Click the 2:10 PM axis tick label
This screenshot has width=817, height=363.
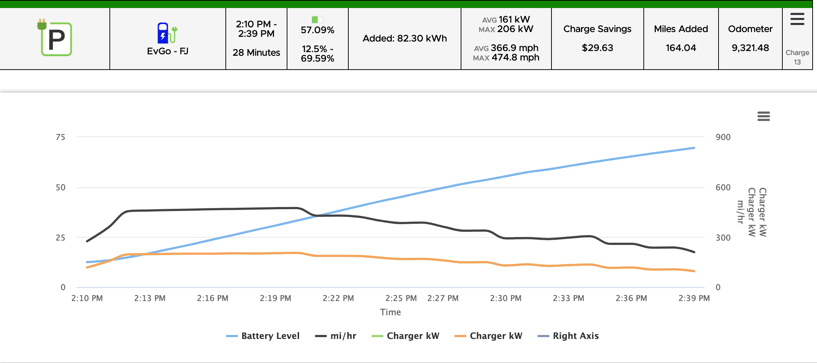[87, 298]
